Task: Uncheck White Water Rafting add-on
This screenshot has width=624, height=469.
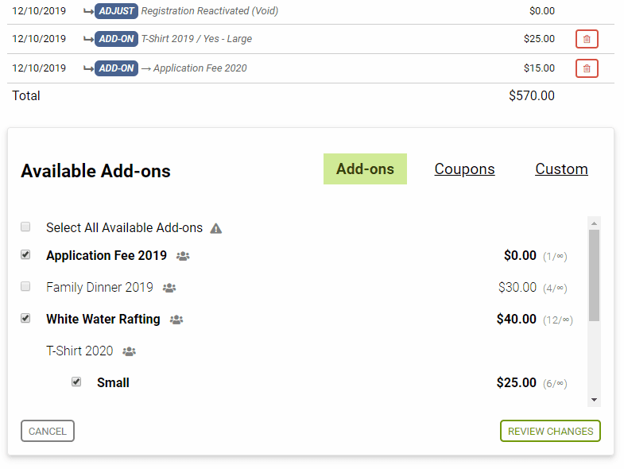Action: tap(25, 319)
